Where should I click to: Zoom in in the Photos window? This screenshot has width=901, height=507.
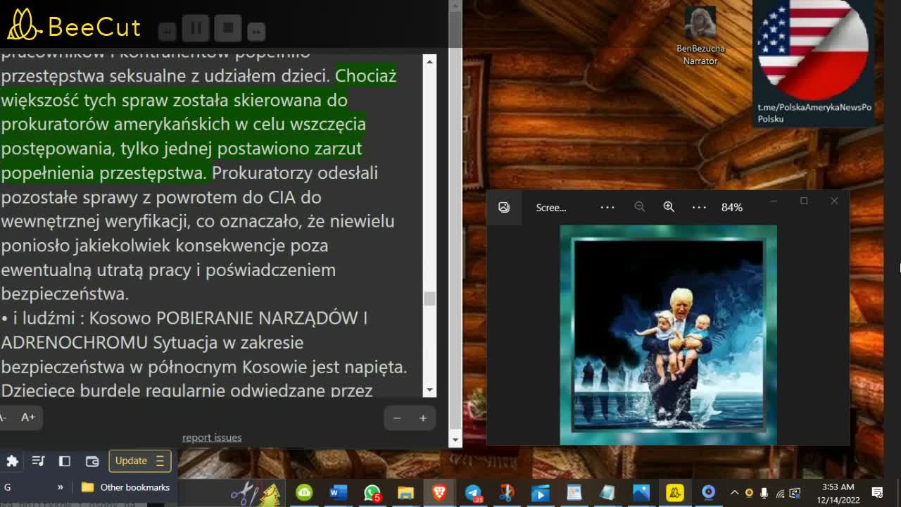[669, 206]
